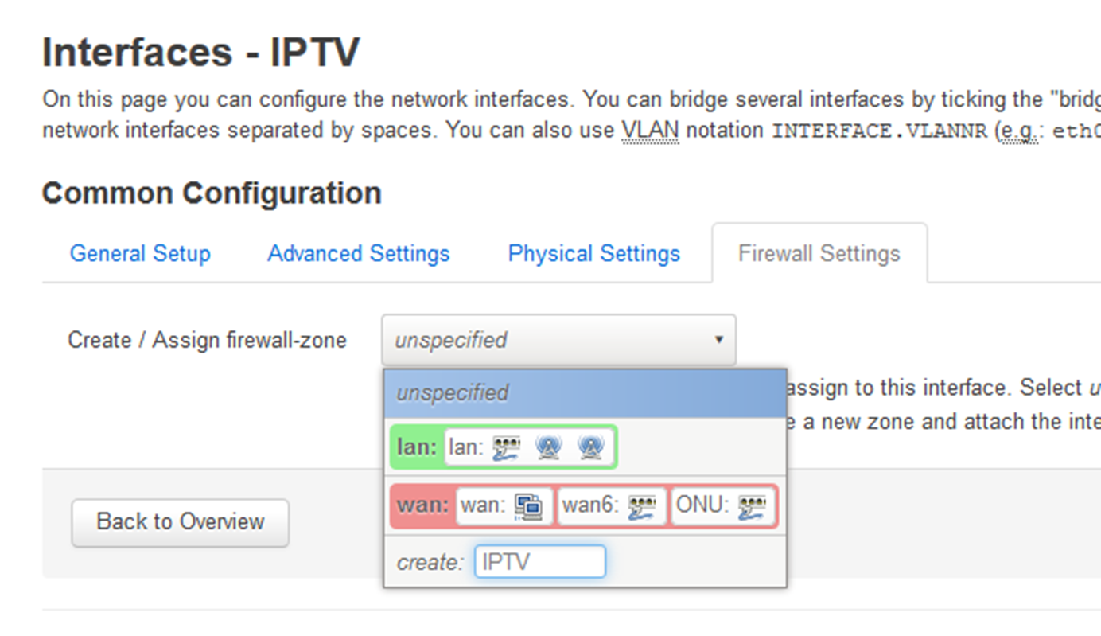Viewport: 1101px width, 636px height.
Task: Choose the red wan firewall zone
Action: [422, 505]
